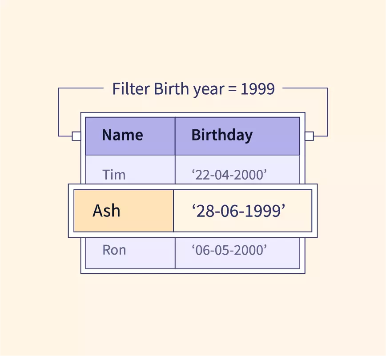Click the left square connector handle on table

click(x=76, y=136)
